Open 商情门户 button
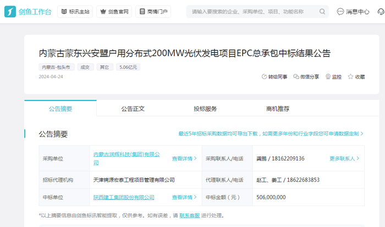Image resolution: width=385 pixels, height=227 pixels. 153,12
